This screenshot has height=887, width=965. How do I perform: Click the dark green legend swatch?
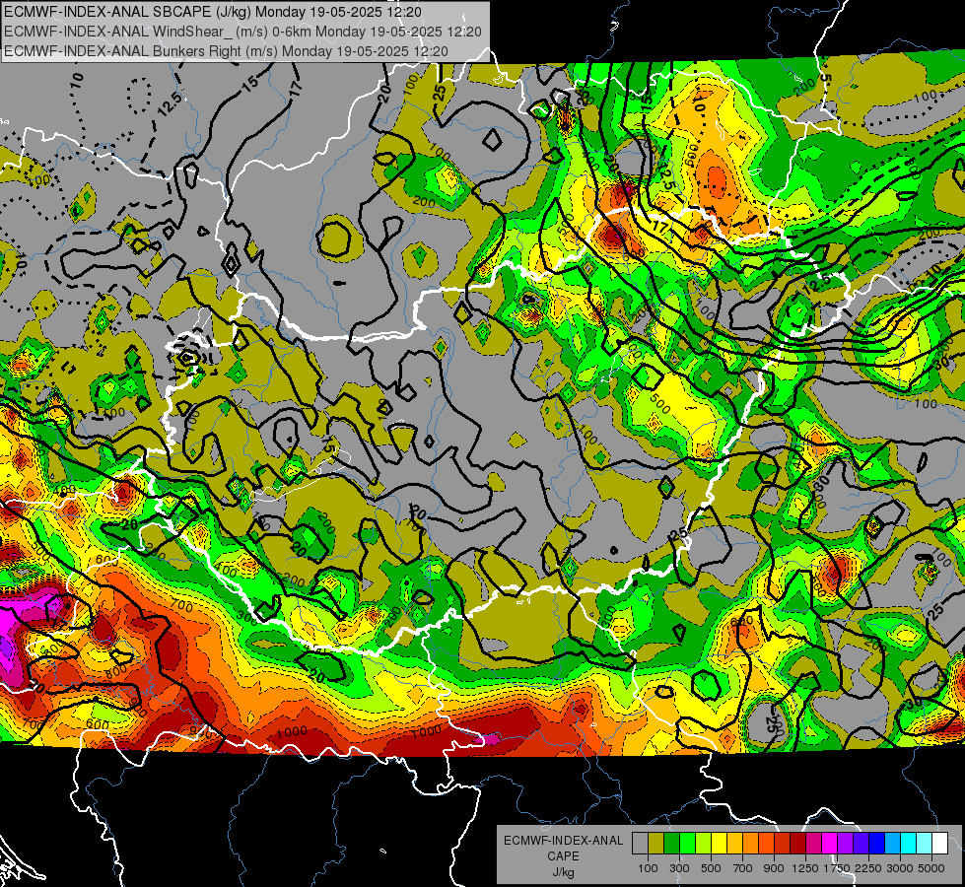671,844
